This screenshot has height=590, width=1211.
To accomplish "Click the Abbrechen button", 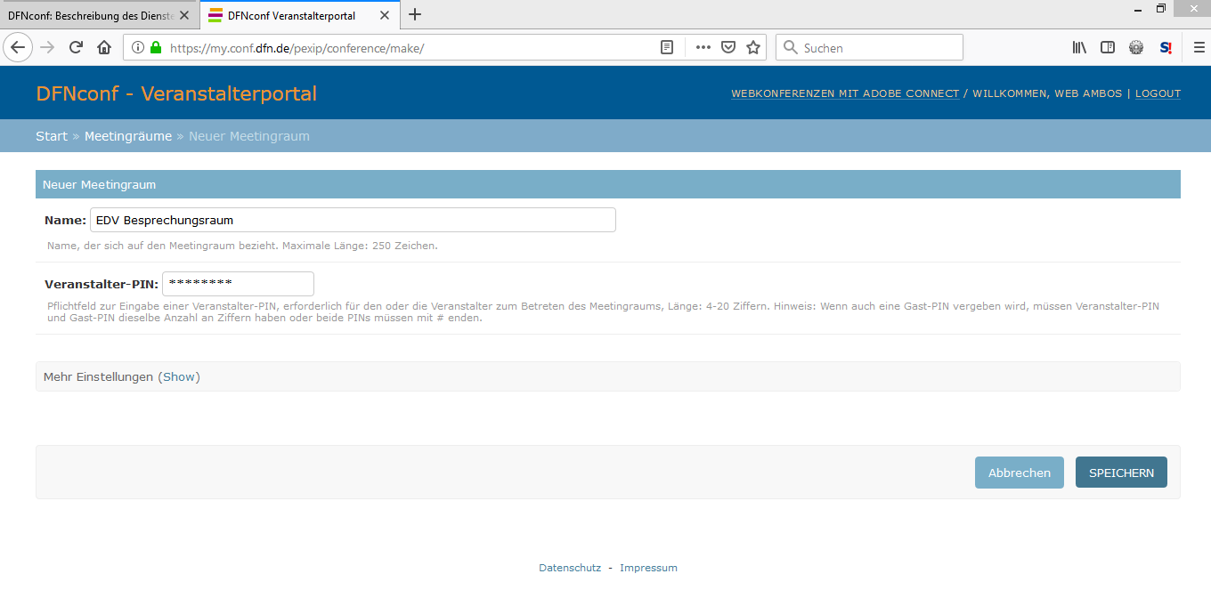I will [x=1020, y=473].
